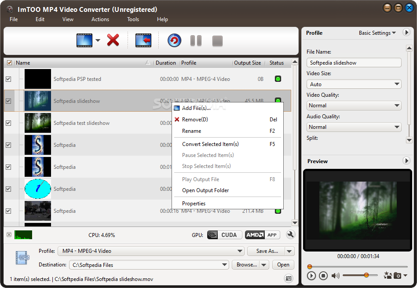This screenshot has height=288, width=417.
Task: Click the Stop toolbar icon
Action: click(217, 41)
